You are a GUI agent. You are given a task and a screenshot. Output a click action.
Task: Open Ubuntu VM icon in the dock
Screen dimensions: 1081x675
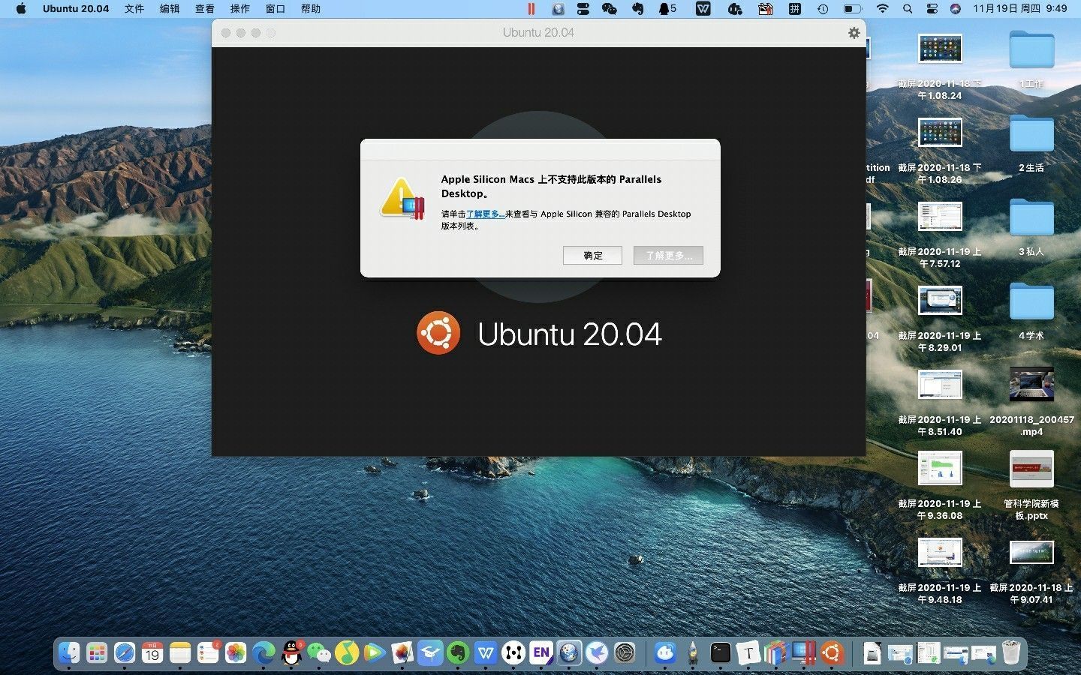point(832,653)
